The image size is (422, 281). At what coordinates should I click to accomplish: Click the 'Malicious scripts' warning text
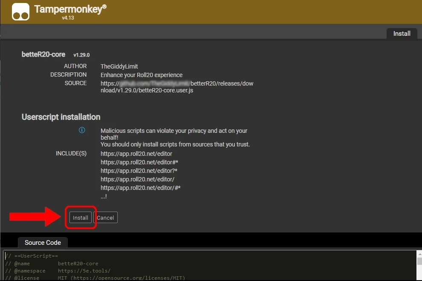click(x=175, y=138)
